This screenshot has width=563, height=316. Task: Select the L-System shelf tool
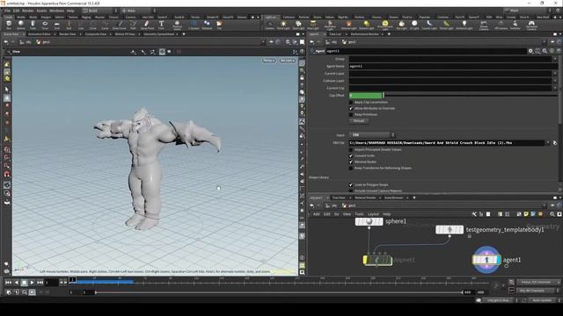(194, 25)
